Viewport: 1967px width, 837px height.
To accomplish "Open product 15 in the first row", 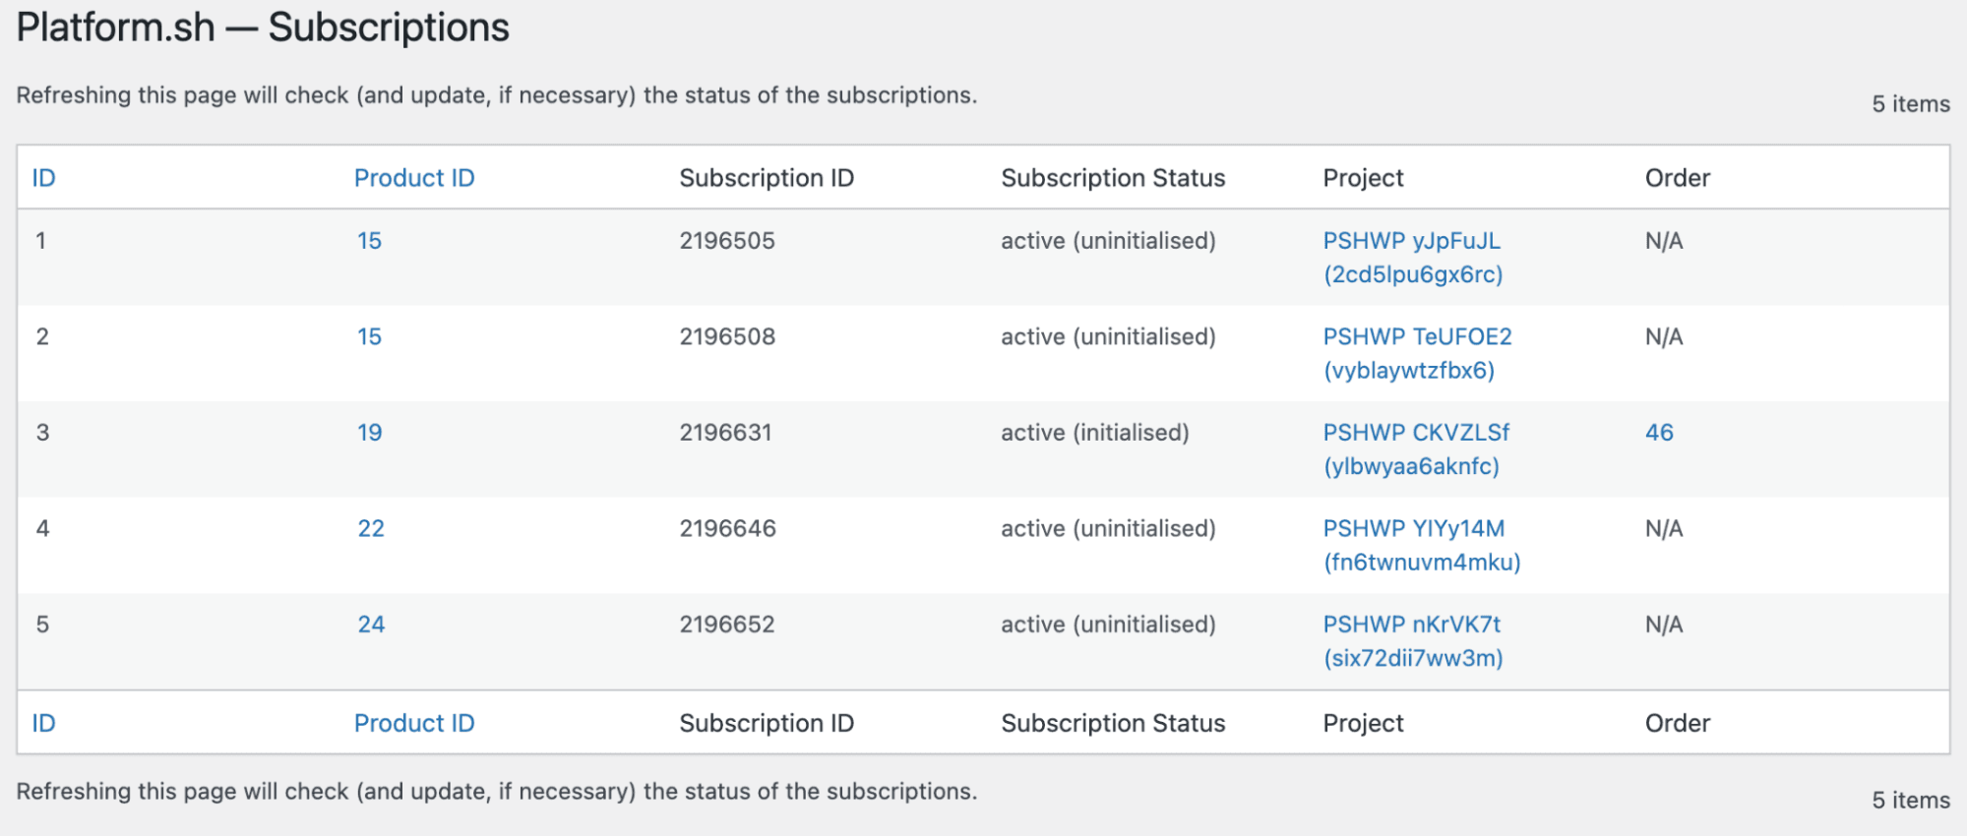I will click(369, 241).
